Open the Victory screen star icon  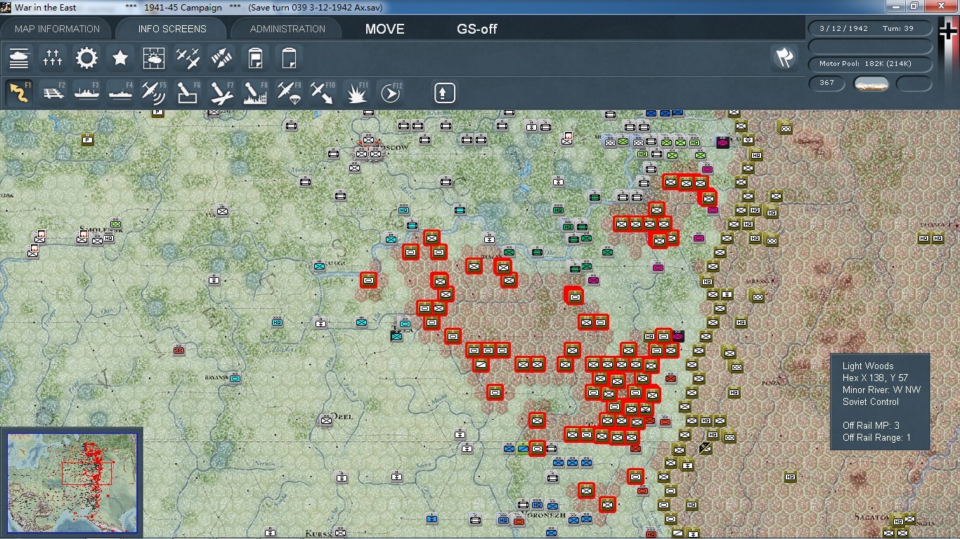pyautogui.click(x=120, y=58)
